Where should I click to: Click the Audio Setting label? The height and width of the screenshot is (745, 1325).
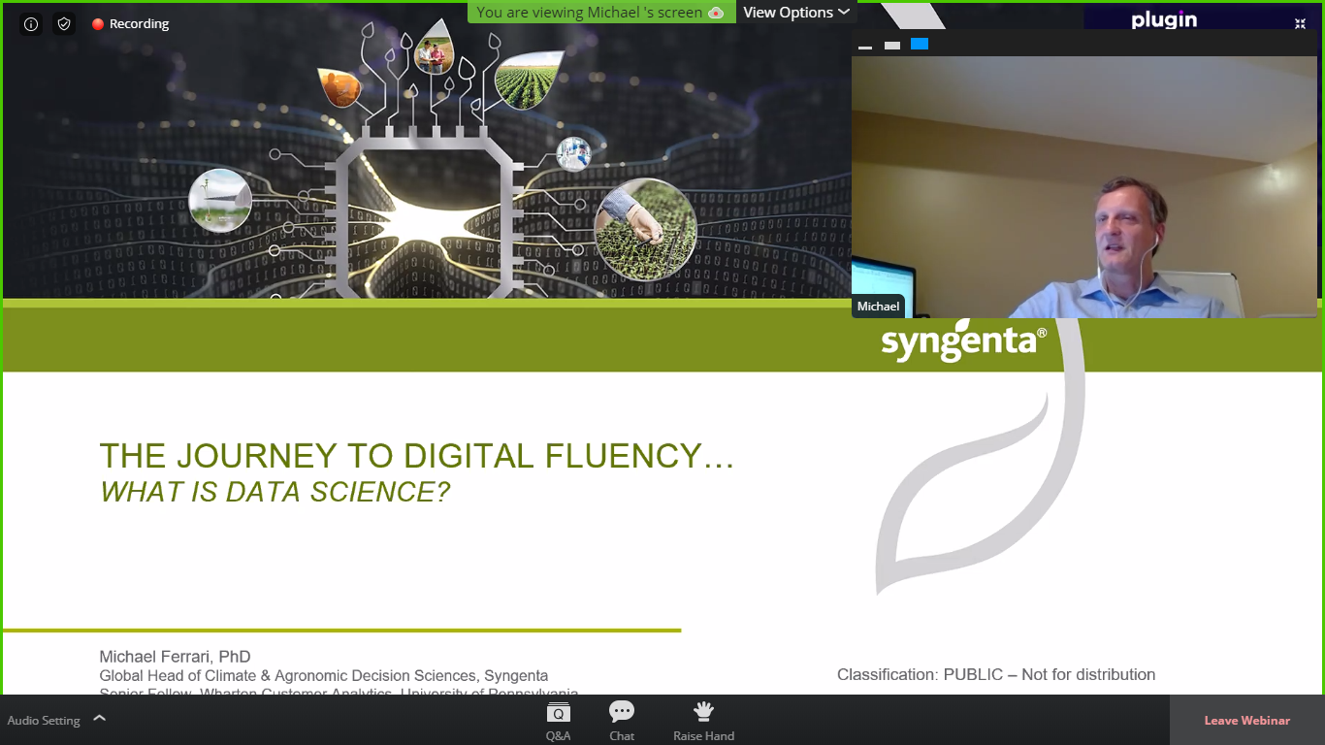pyautogui.click(x=44, y=721)
